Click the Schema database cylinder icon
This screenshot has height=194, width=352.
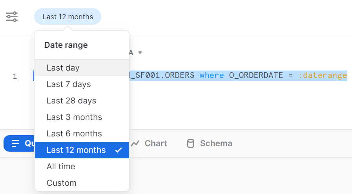point(191,143)
